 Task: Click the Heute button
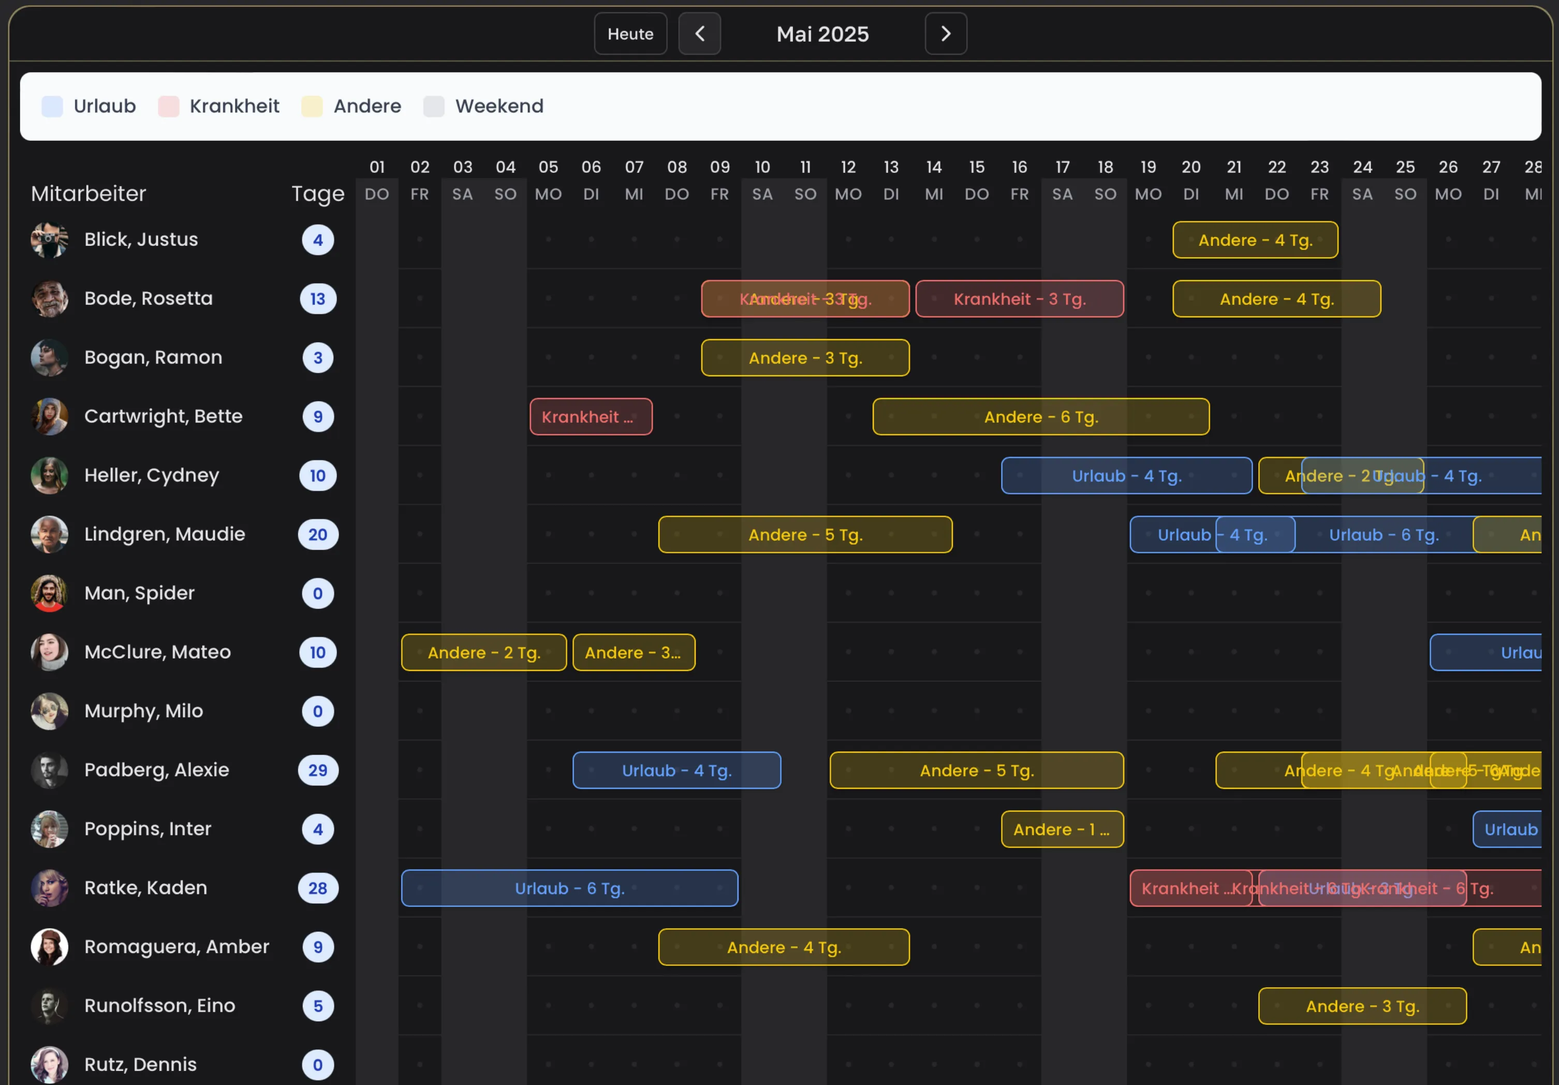pos(630,33)
